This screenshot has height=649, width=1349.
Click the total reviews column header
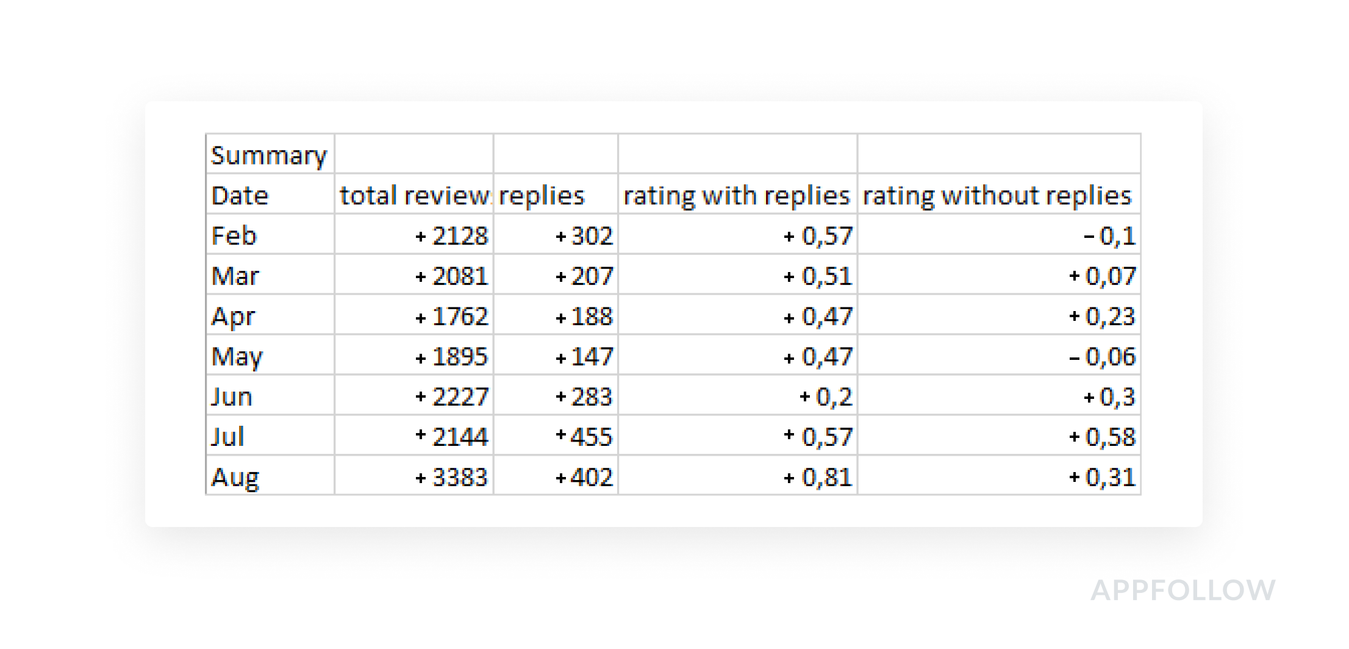click(415, 196)
